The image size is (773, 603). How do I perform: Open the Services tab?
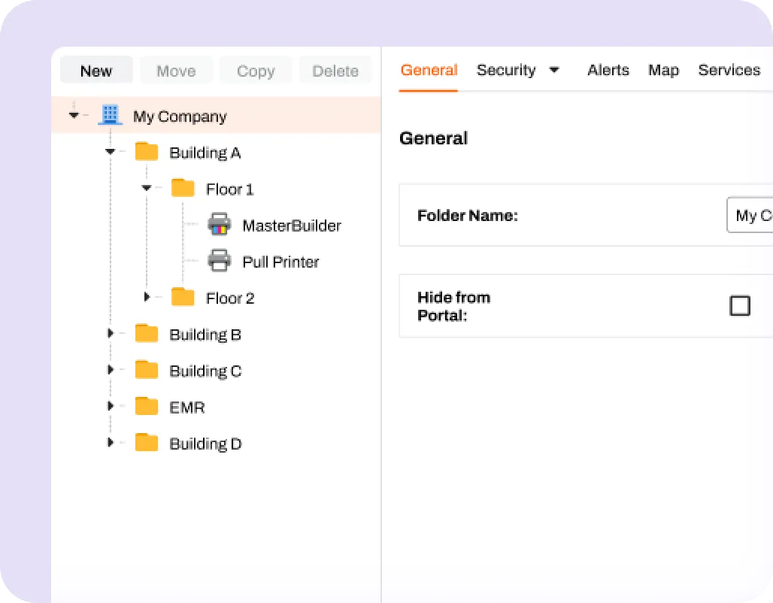point(729,70)
